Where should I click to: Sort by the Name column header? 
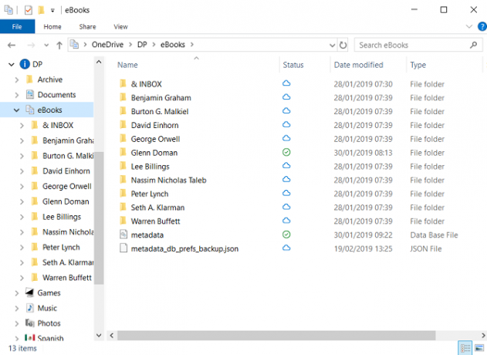point(127,65)
